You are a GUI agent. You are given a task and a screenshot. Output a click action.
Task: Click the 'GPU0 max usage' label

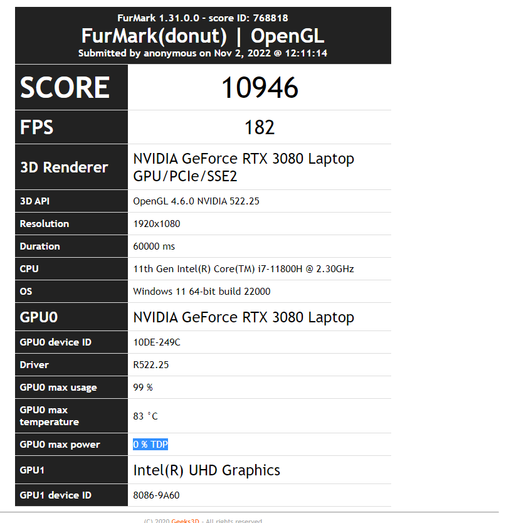click(58, 388)
